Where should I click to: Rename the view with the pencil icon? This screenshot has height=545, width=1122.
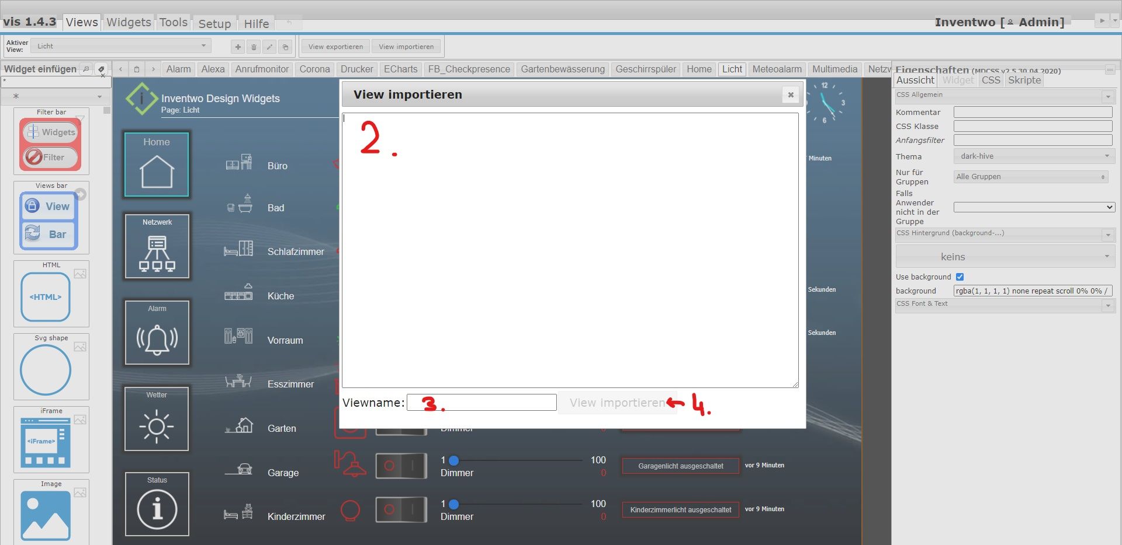[269, 47]
